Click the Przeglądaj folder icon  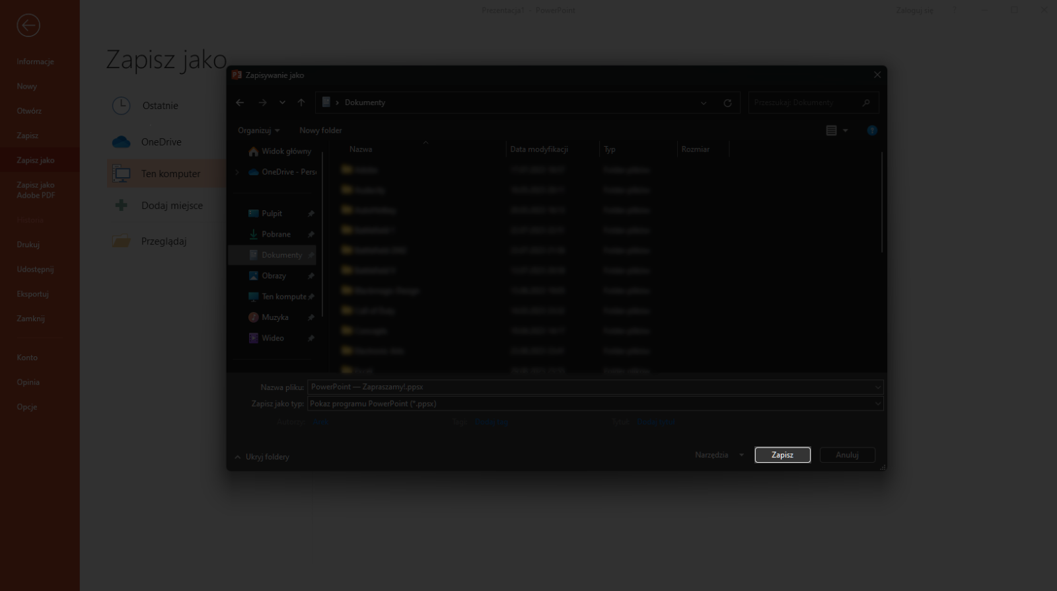pos(121,241)
